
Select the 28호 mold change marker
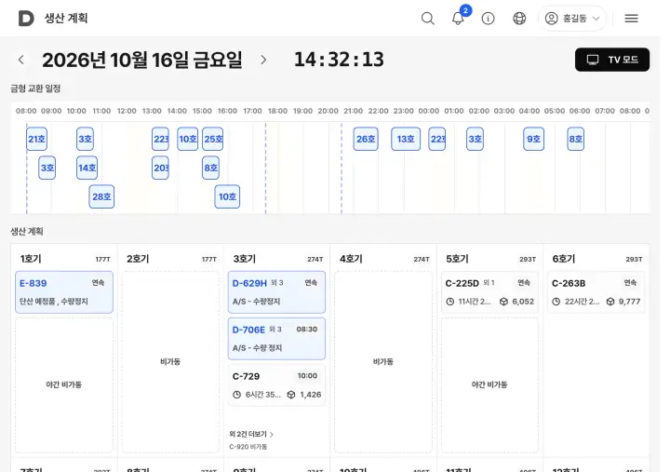coord(101,196)
